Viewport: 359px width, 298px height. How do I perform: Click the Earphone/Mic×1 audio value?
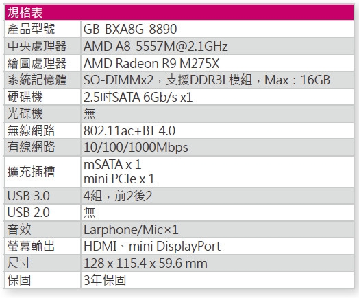pyautogui.click(x=131, y=229)
